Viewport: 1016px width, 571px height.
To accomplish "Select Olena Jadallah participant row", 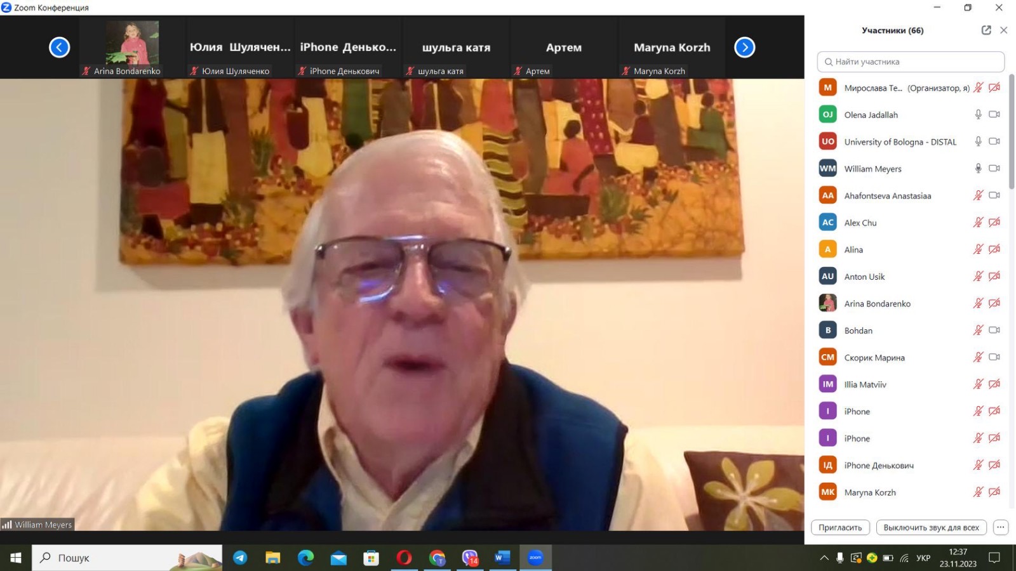I will tap(911, 115).
